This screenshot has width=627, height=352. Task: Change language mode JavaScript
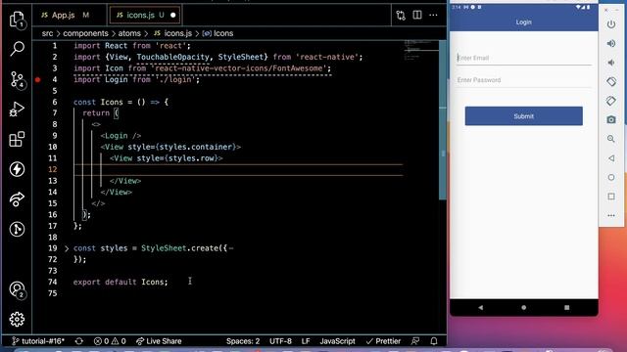click(337, 341)
